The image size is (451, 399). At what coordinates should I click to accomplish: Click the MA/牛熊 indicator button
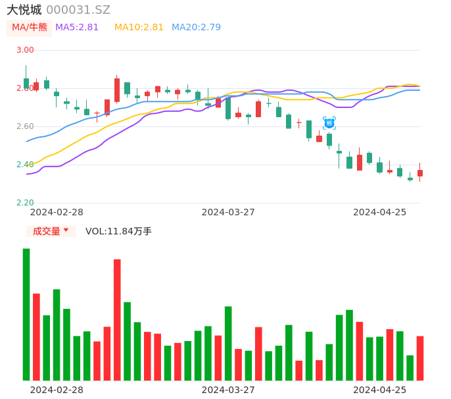point(30,28)
